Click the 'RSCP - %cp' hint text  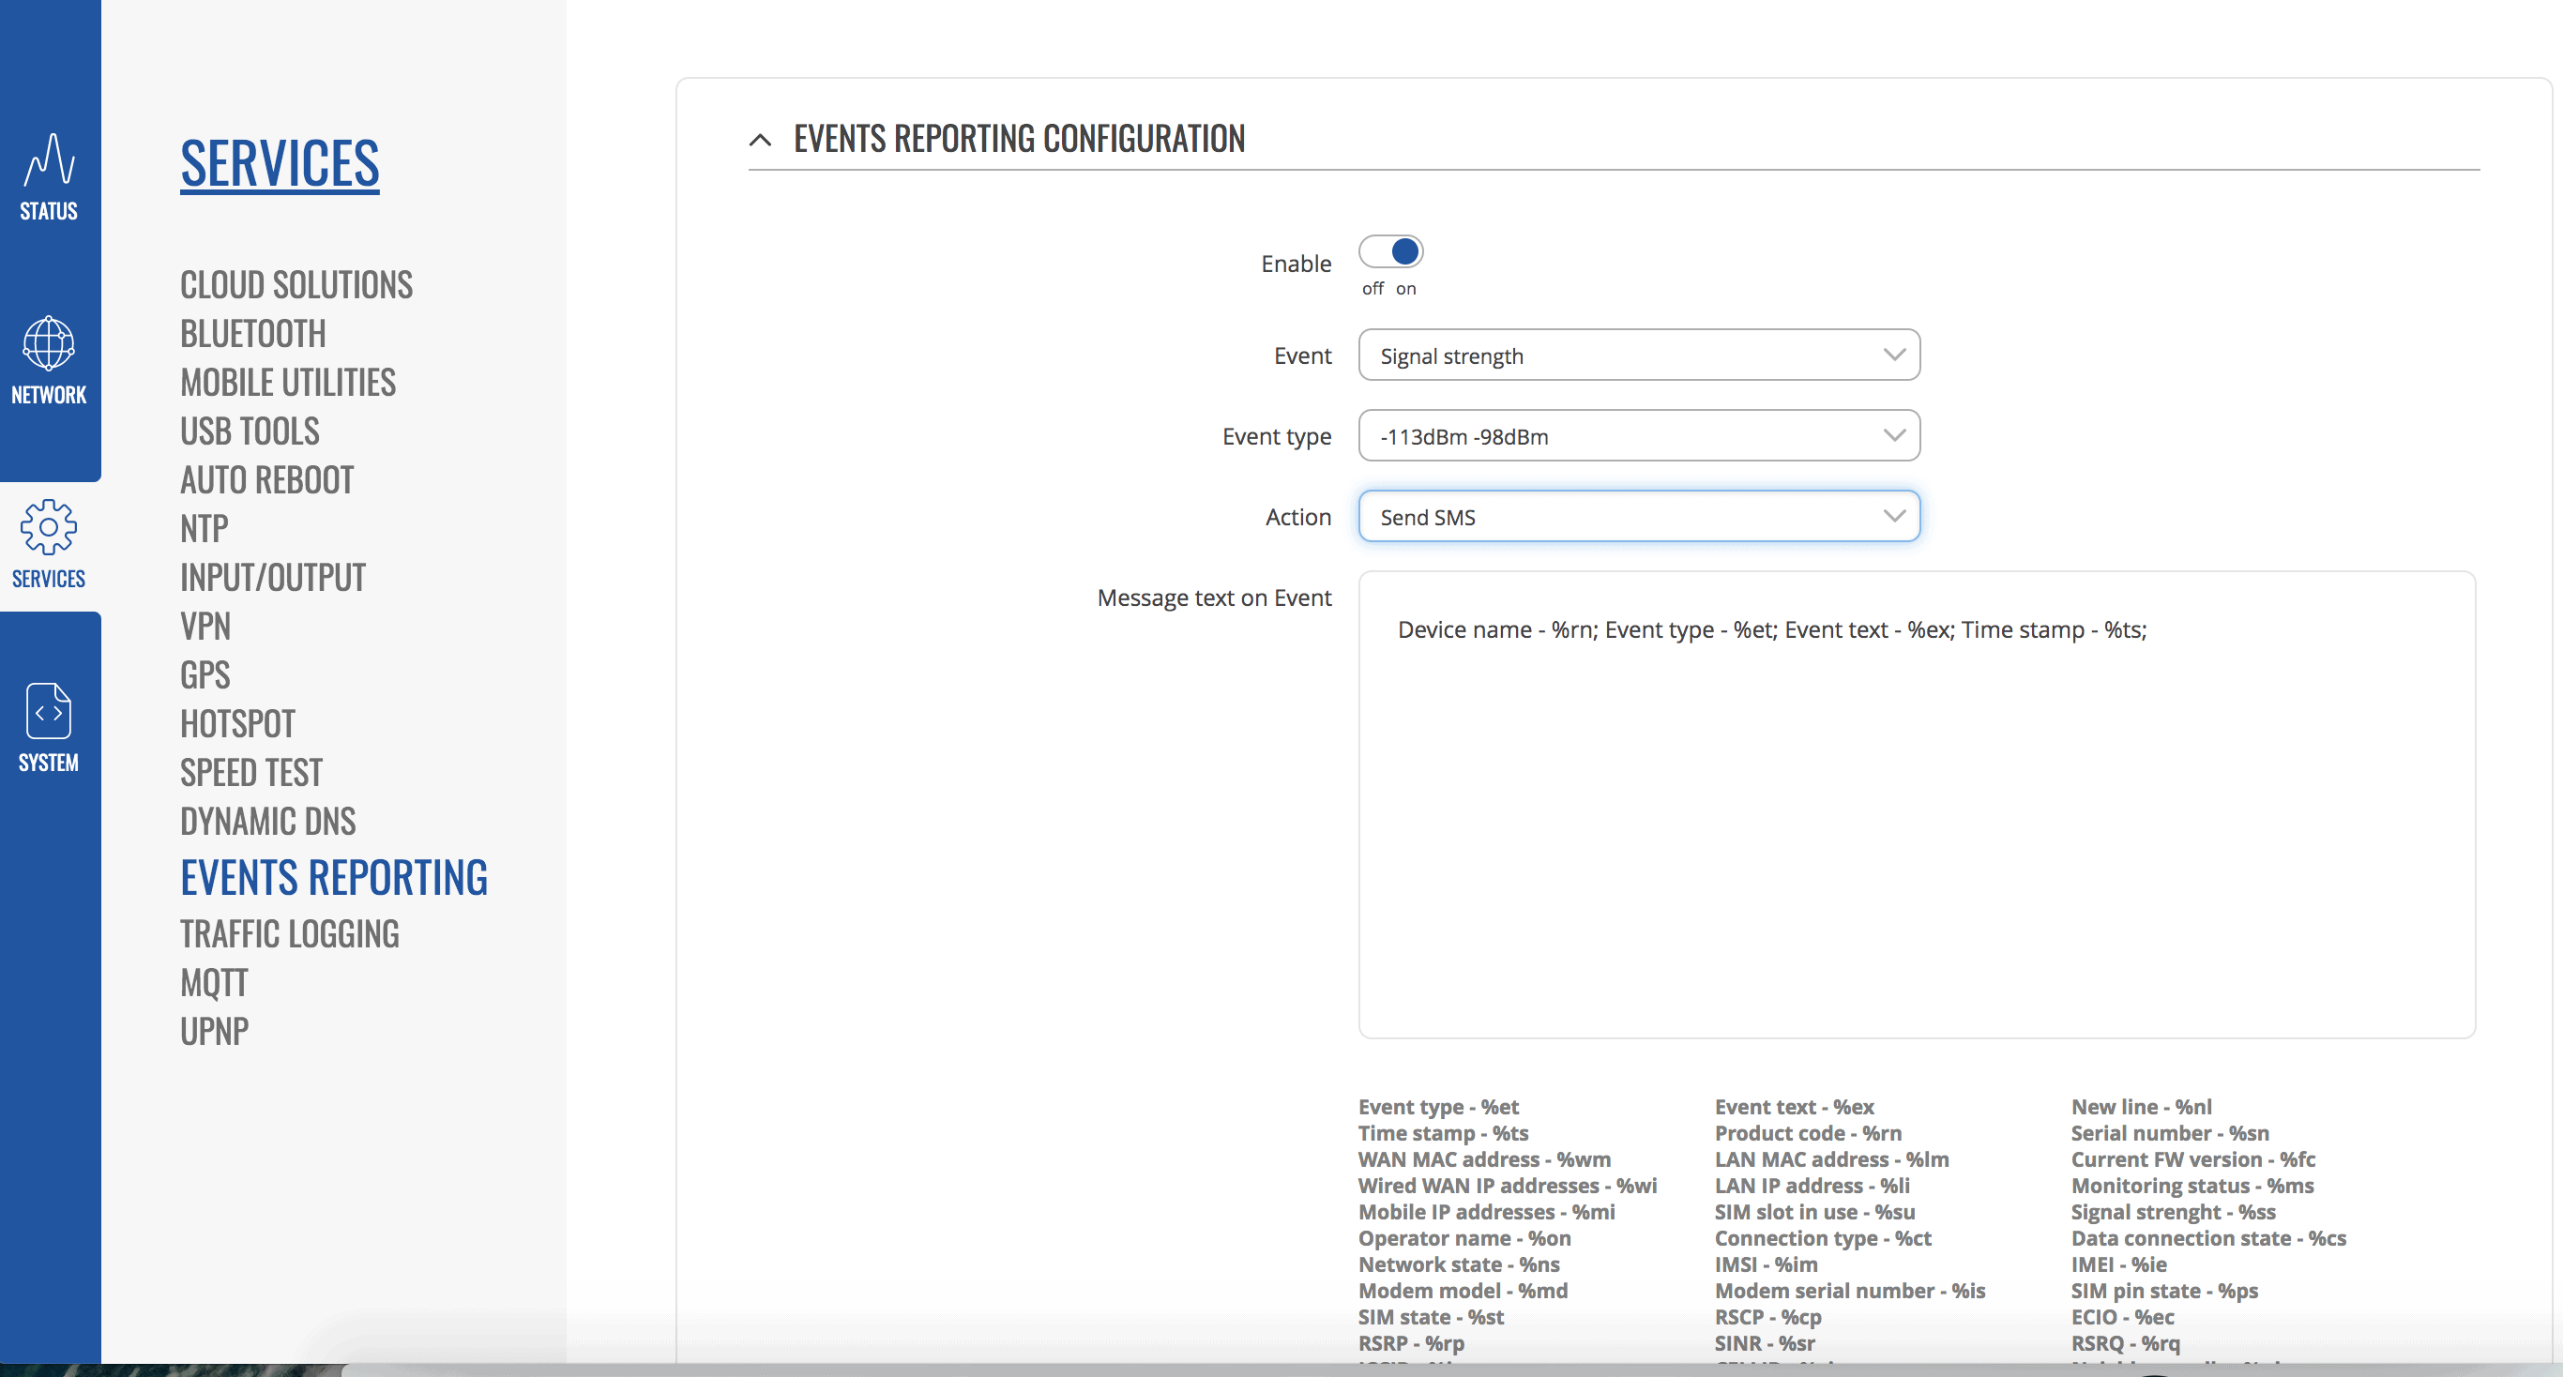(x=1768, y=1317)
